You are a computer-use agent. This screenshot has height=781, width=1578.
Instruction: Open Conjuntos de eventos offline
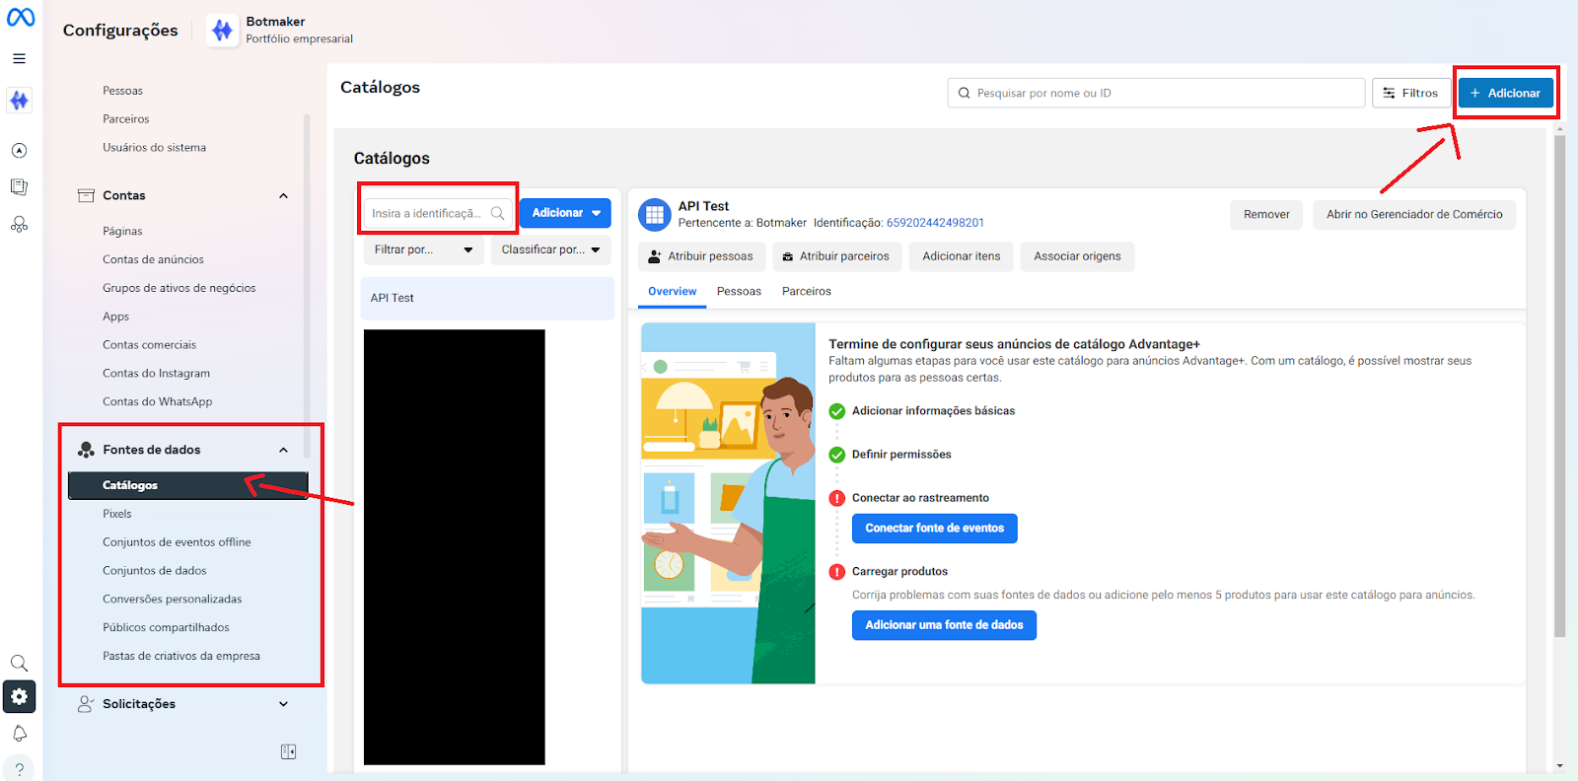[177, 542]
